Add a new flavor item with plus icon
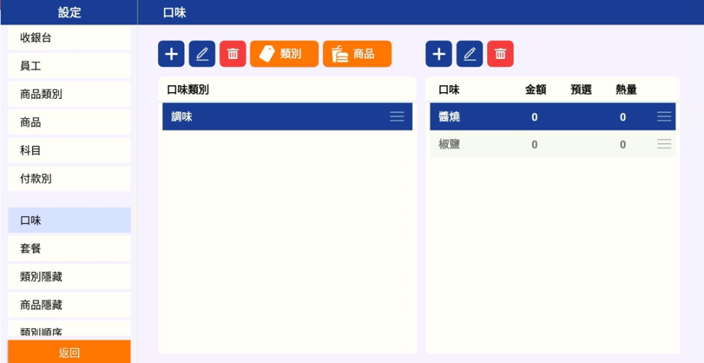The height and width of the screenshot is (363, 704). click(439, 54)
